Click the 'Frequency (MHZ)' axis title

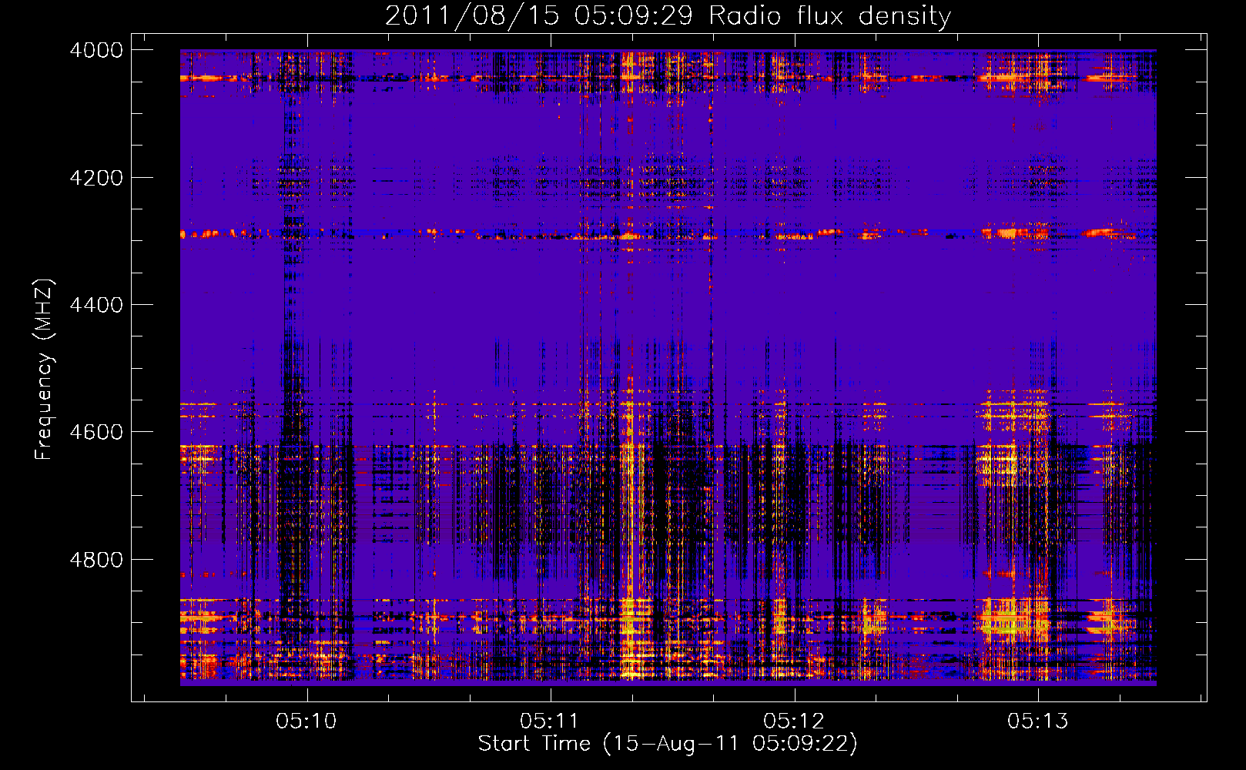pyautogui.click(x=45, y=370)
